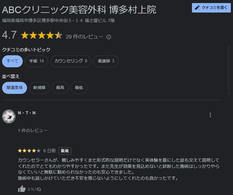
Task: Click the thumbs-up icon under the review
Action: tap(21, 189)
